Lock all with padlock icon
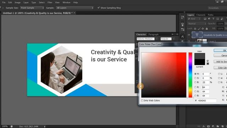Screen dimensions: 227x128 click(x=207, y=28)
